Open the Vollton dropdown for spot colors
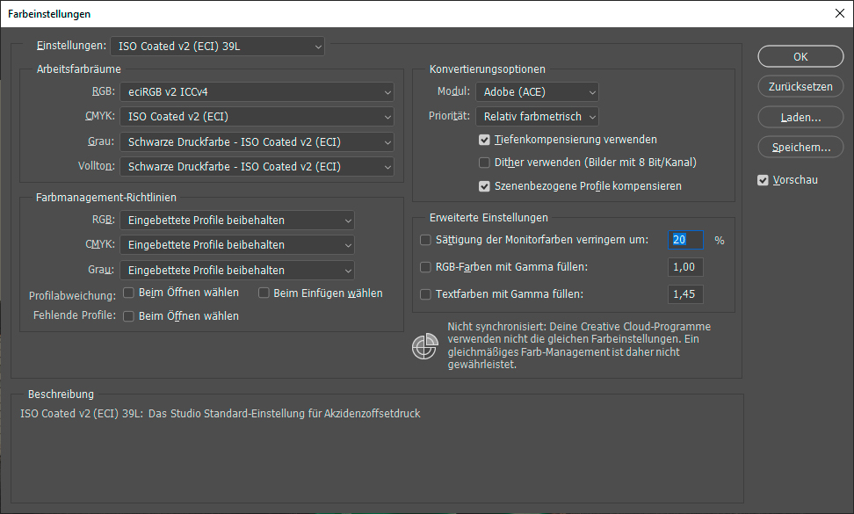This screenshot has width=854, height=514. tap(257, 165)
